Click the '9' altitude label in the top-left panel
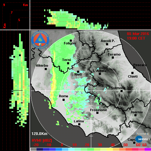The image size is (151, 151). pos(4,5)
